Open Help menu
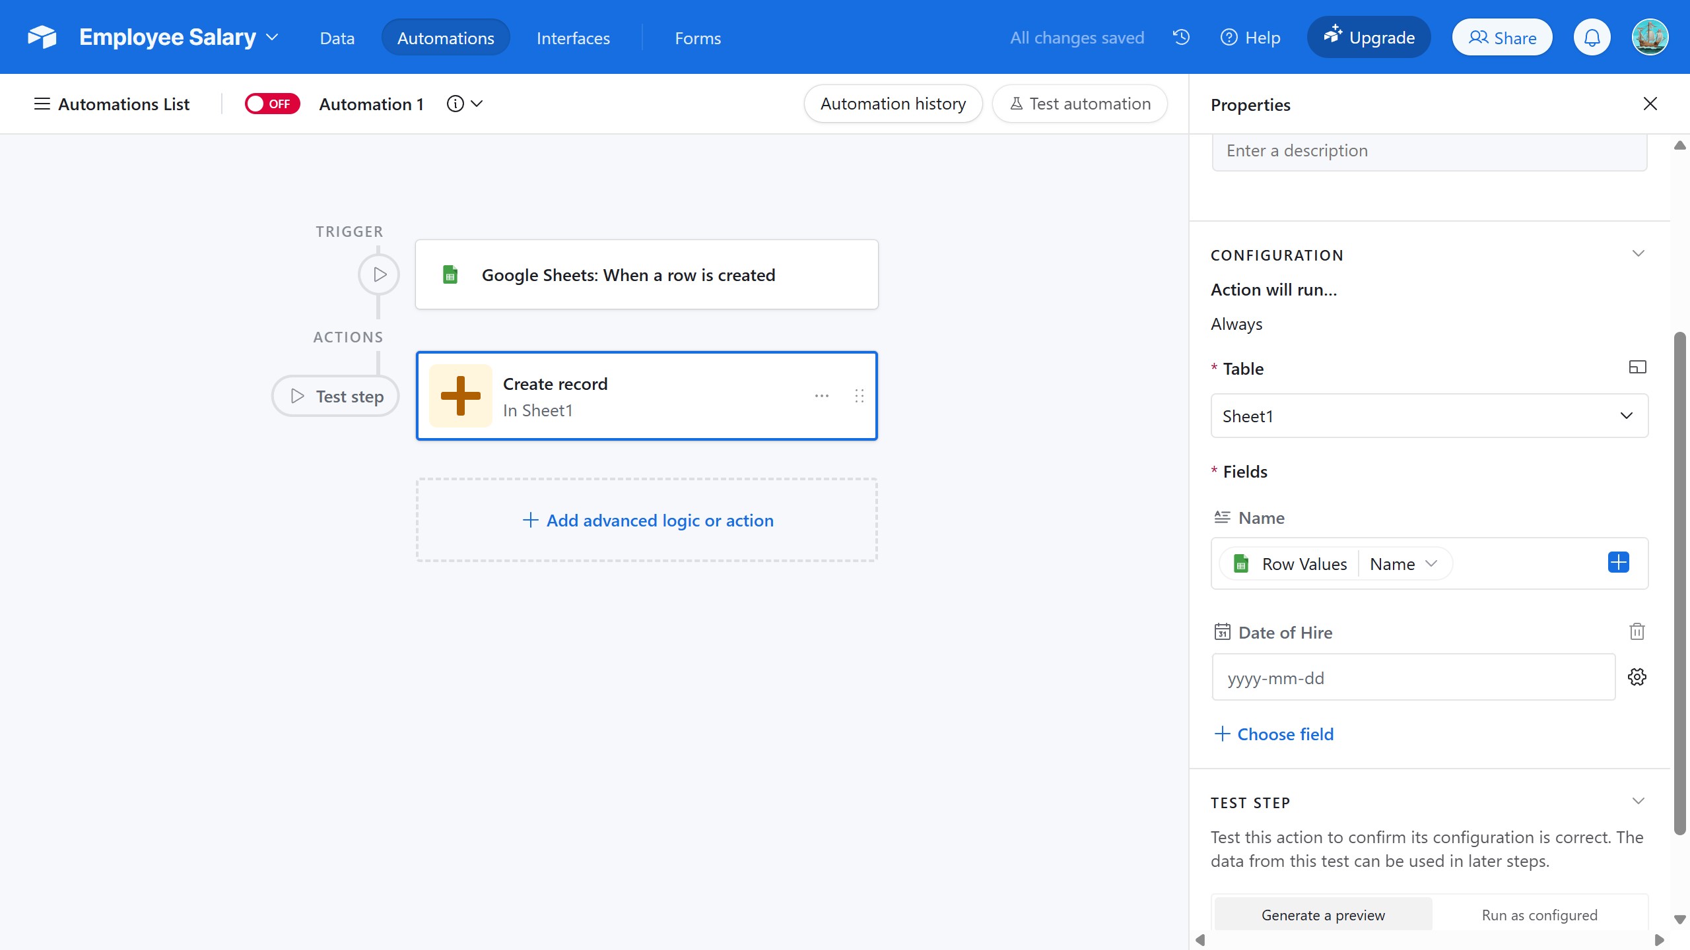This screenshot has height=950, width=1690. pyautogui.click(x=1250, y=38)
